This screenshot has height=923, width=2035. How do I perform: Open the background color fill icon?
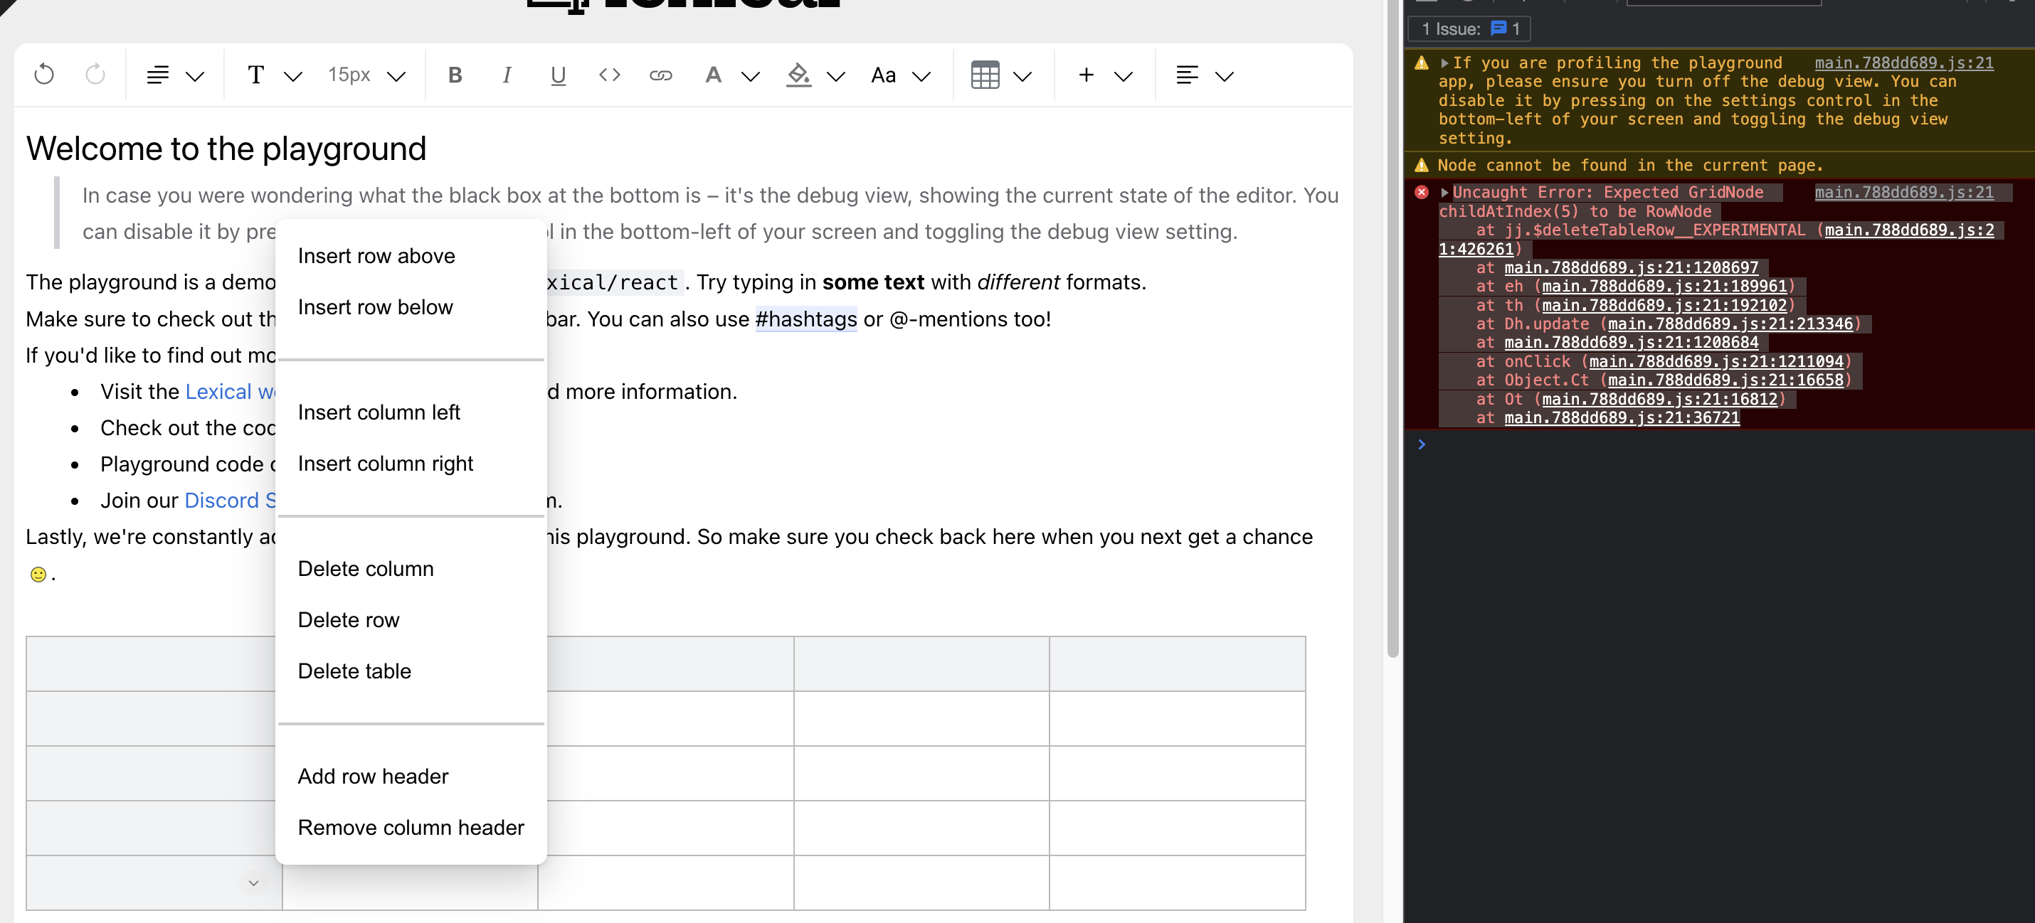coord(800,75)
